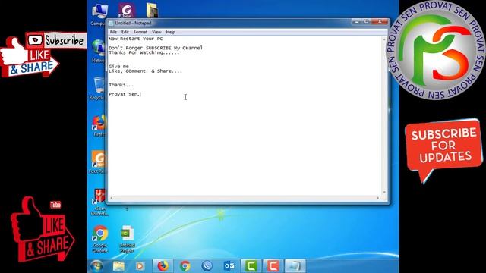Click the line 'Give me'
This screenshot has width=486, height=273.
(118, 66)
